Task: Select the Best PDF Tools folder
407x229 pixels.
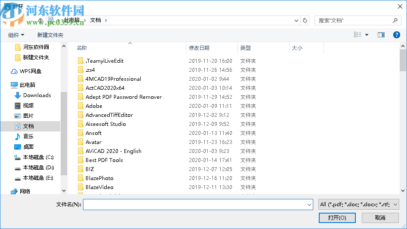Action: click(104, 160)
